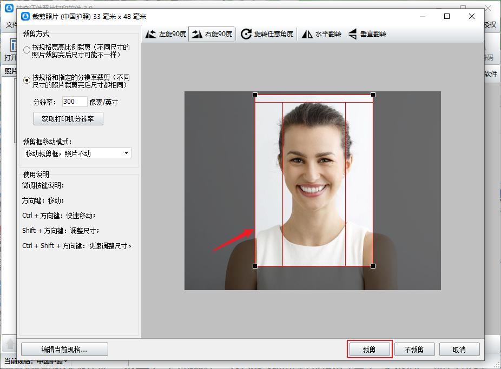Select crop by specified resolution radio option
Viewport: 501px width, 369px height.
(x=26, y=80)
